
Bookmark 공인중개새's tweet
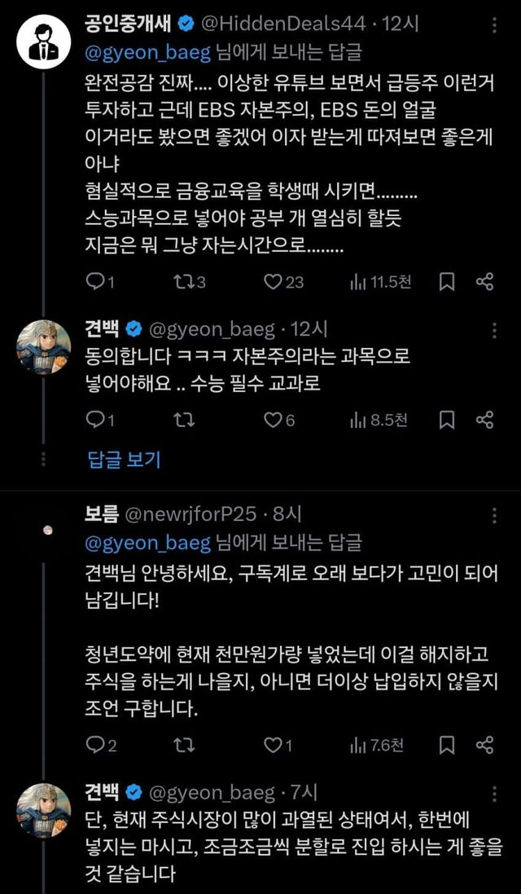click(447, 282)
